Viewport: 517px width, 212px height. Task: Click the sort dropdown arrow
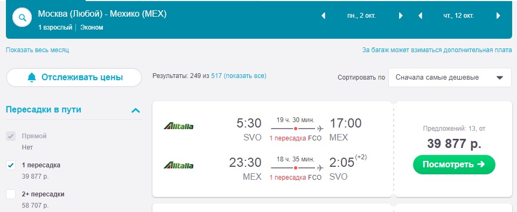coord(500,78)
